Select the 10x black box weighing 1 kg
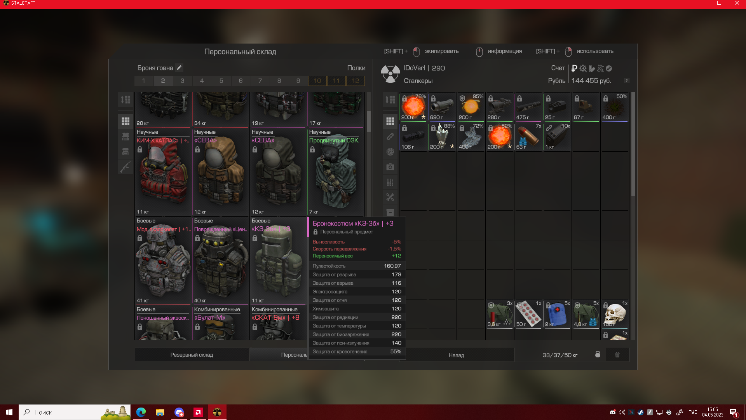Image resolution: width=746 pixels, height=420 pixels. pos(557,136)
